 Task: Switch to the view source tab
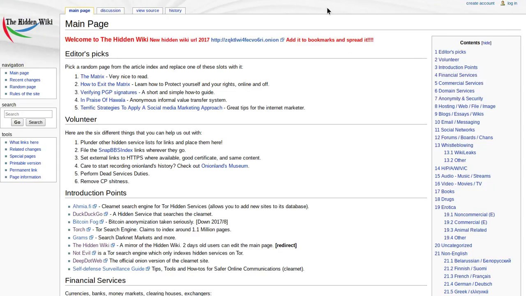tap(147, 11)
